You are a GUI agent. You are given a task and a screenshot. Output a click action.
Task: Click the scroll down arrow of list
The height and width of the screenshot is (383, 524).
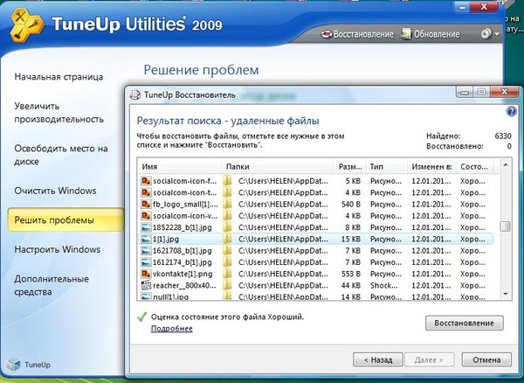506,294
